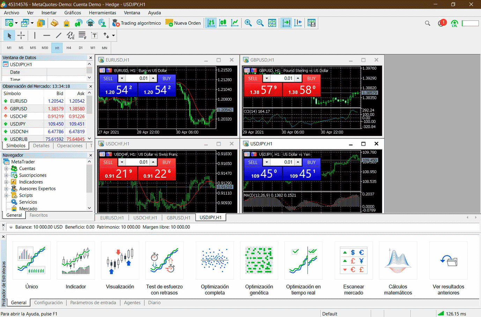Click BUY on the USDJPY chart
Image resolution: width=481 pixels, height=317 pixels.
coord(311,162)
